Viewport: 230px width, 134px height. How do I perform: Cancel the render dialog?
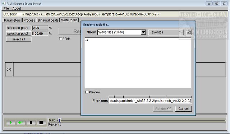184,109
